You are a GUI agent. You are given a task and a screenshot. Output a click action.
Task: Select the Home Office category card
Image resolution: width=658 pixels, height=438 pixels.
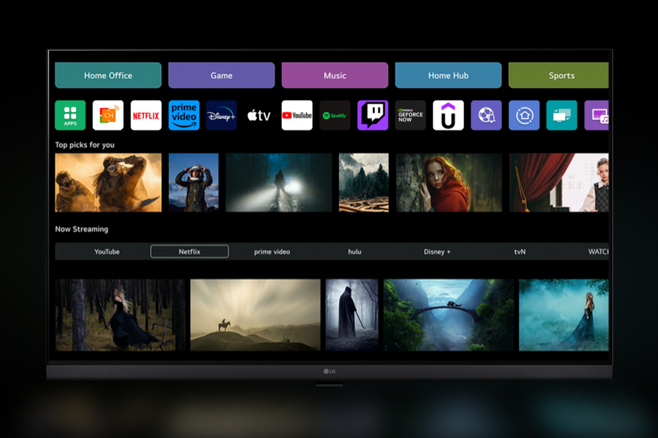tap(108, 75)
